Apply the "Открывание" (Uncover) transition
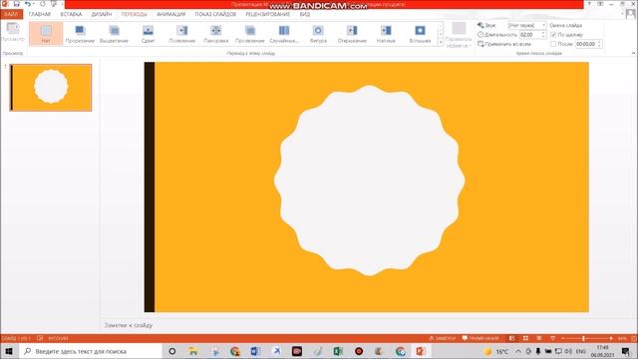 (x=352, y=33)
